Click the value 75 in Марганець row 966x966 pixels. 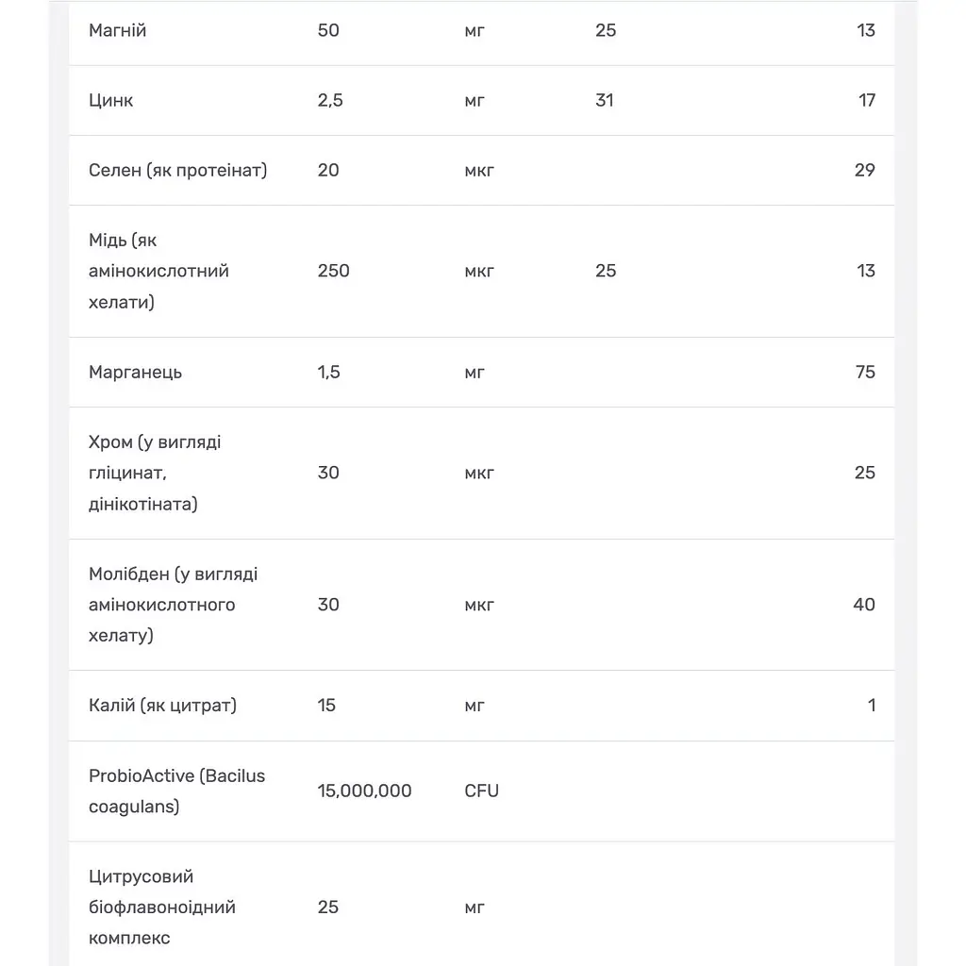[x=865, y=372]
